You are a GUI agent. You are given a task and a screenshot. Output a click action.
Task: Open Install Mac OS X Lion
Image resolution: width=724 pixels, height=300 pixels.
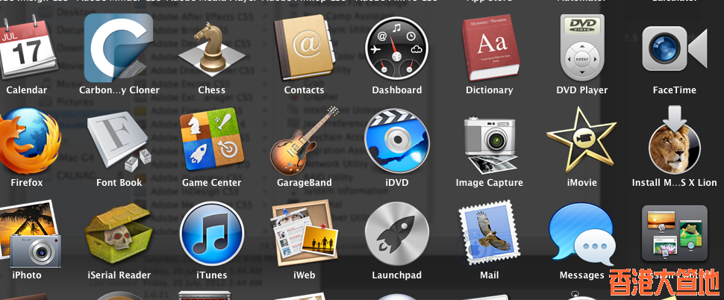coord(675,140)
